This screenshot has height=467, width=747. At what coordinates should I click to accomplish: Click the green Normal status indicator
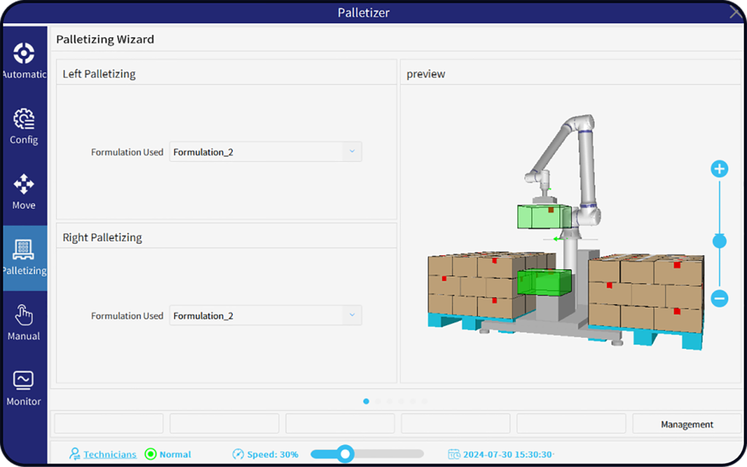coord(151,455)
